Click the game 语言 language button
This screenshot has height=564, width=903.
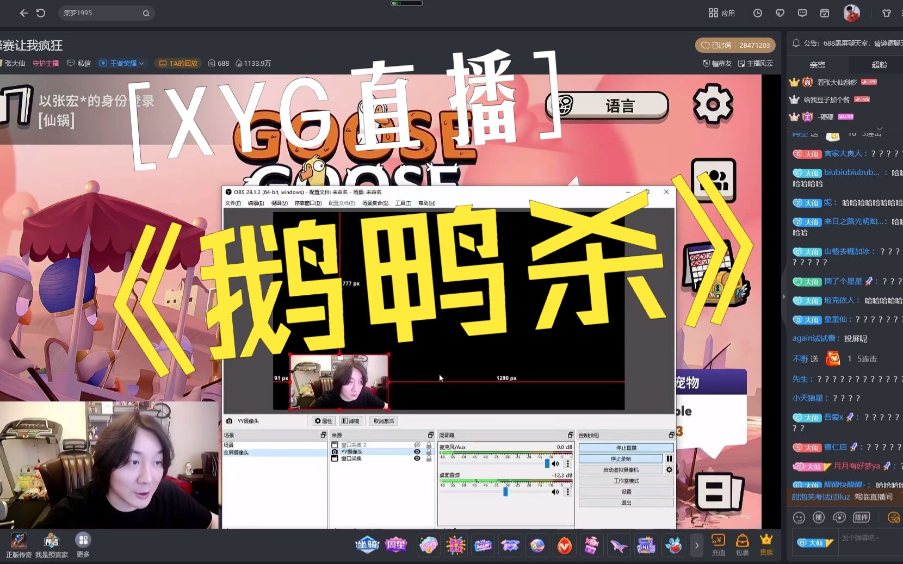(607, 106)
